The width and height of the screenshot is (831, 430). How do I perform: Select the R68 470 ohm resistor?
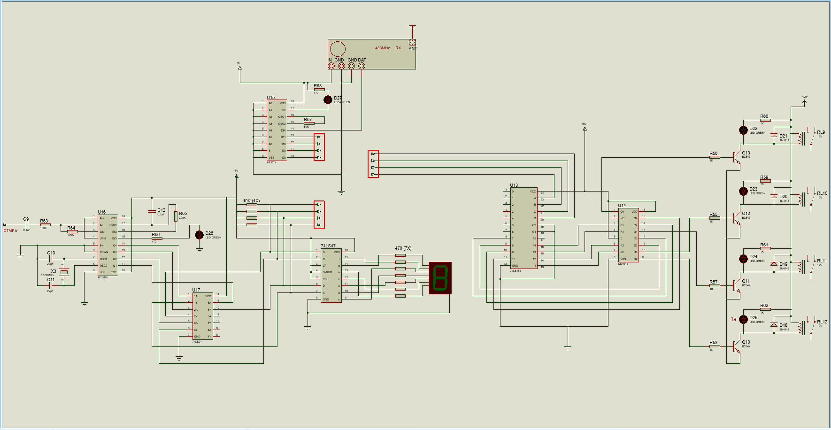[x=319, y=90]
